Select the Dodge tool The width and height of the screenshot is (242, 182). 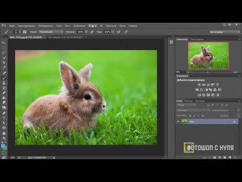tap(4, 108)
